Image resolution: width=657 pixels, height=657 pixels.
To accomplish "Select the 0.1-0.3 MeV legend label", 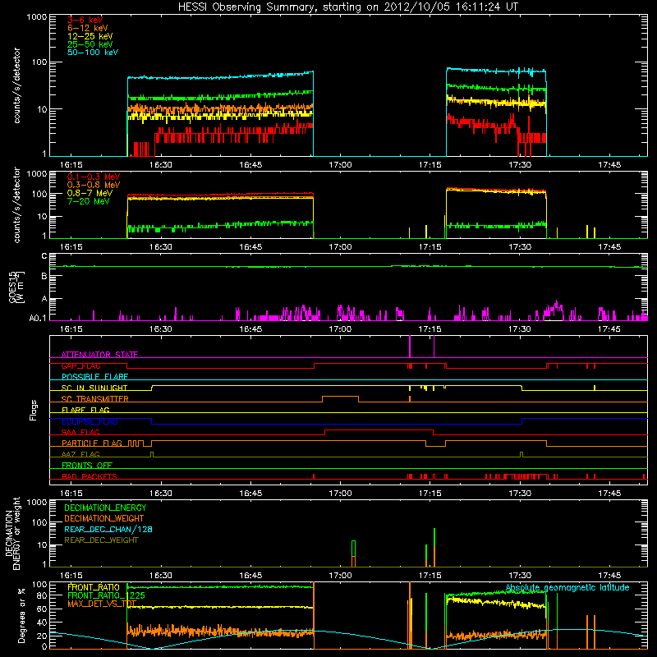I will (x=94, y=177).
